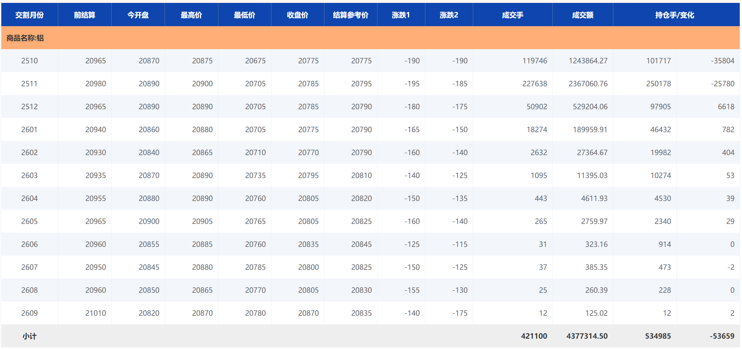This screenshot has height=349, width=742.
Task: Select the 最低价 column header
Action: pyautogui.click(x=244, y=15)
